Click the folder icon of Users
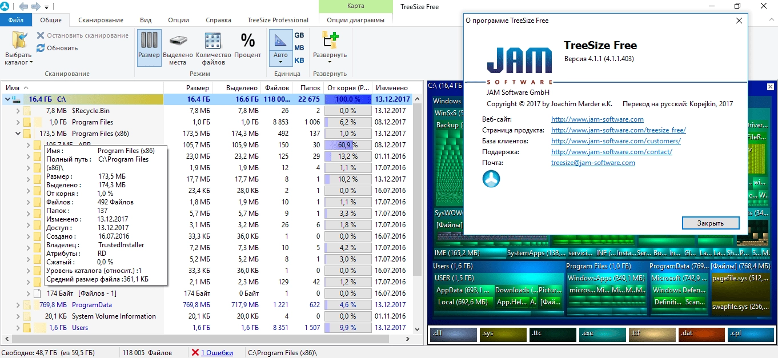Image resolution: width=778 pixels, height=358 pixels. click(x=27, y=328)
